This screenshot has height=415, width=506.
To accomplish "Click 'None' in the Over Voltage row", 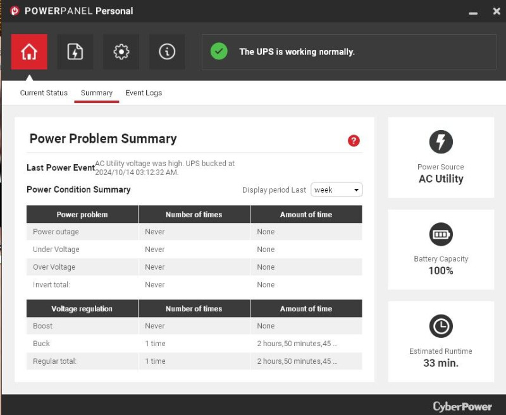I will (266, 267).
